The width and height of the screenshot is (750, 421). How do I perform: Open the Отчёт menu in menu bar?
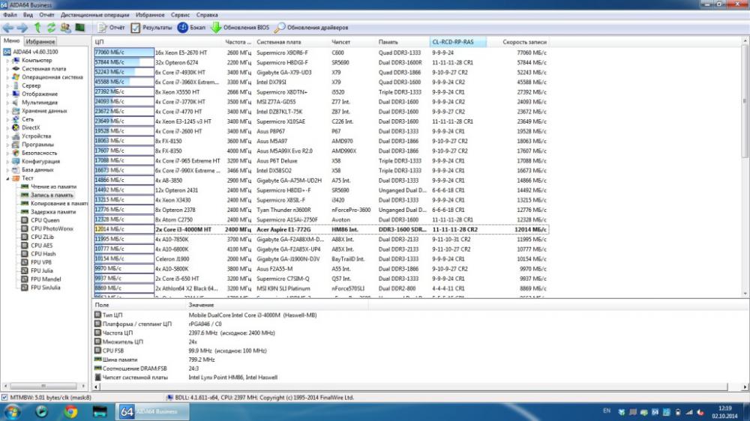click(46, 15)
